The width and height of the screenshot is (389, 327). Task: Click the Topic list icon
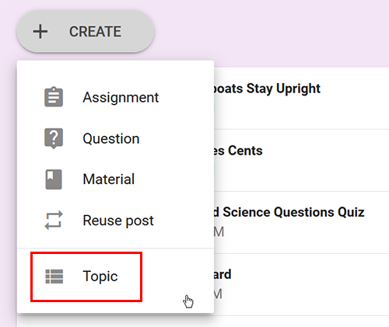point(54,277)
